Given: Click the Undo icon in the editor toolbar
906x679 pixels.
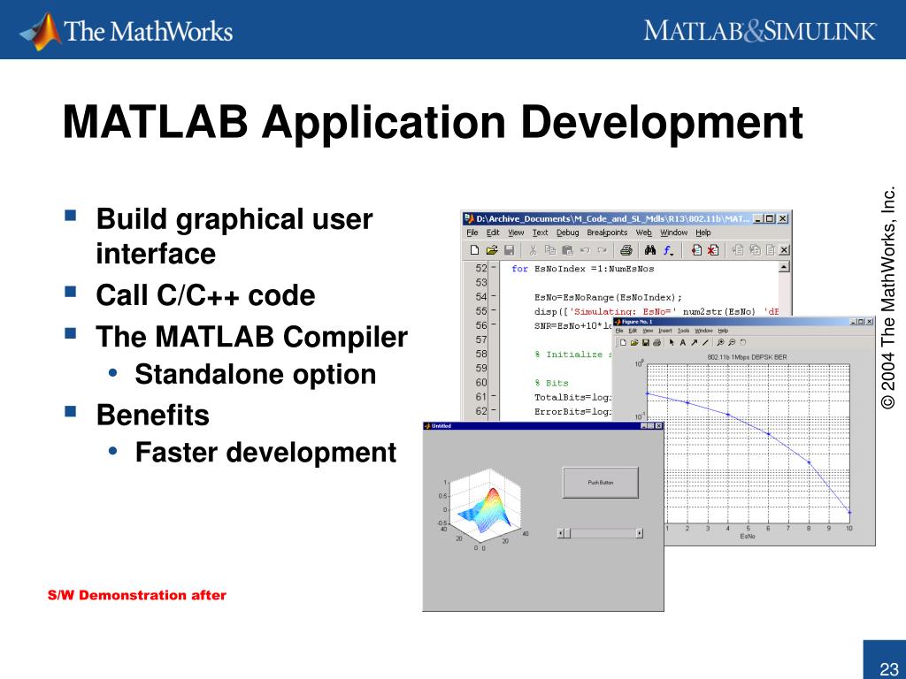Looking at the screenshot, I should [585, 250].
